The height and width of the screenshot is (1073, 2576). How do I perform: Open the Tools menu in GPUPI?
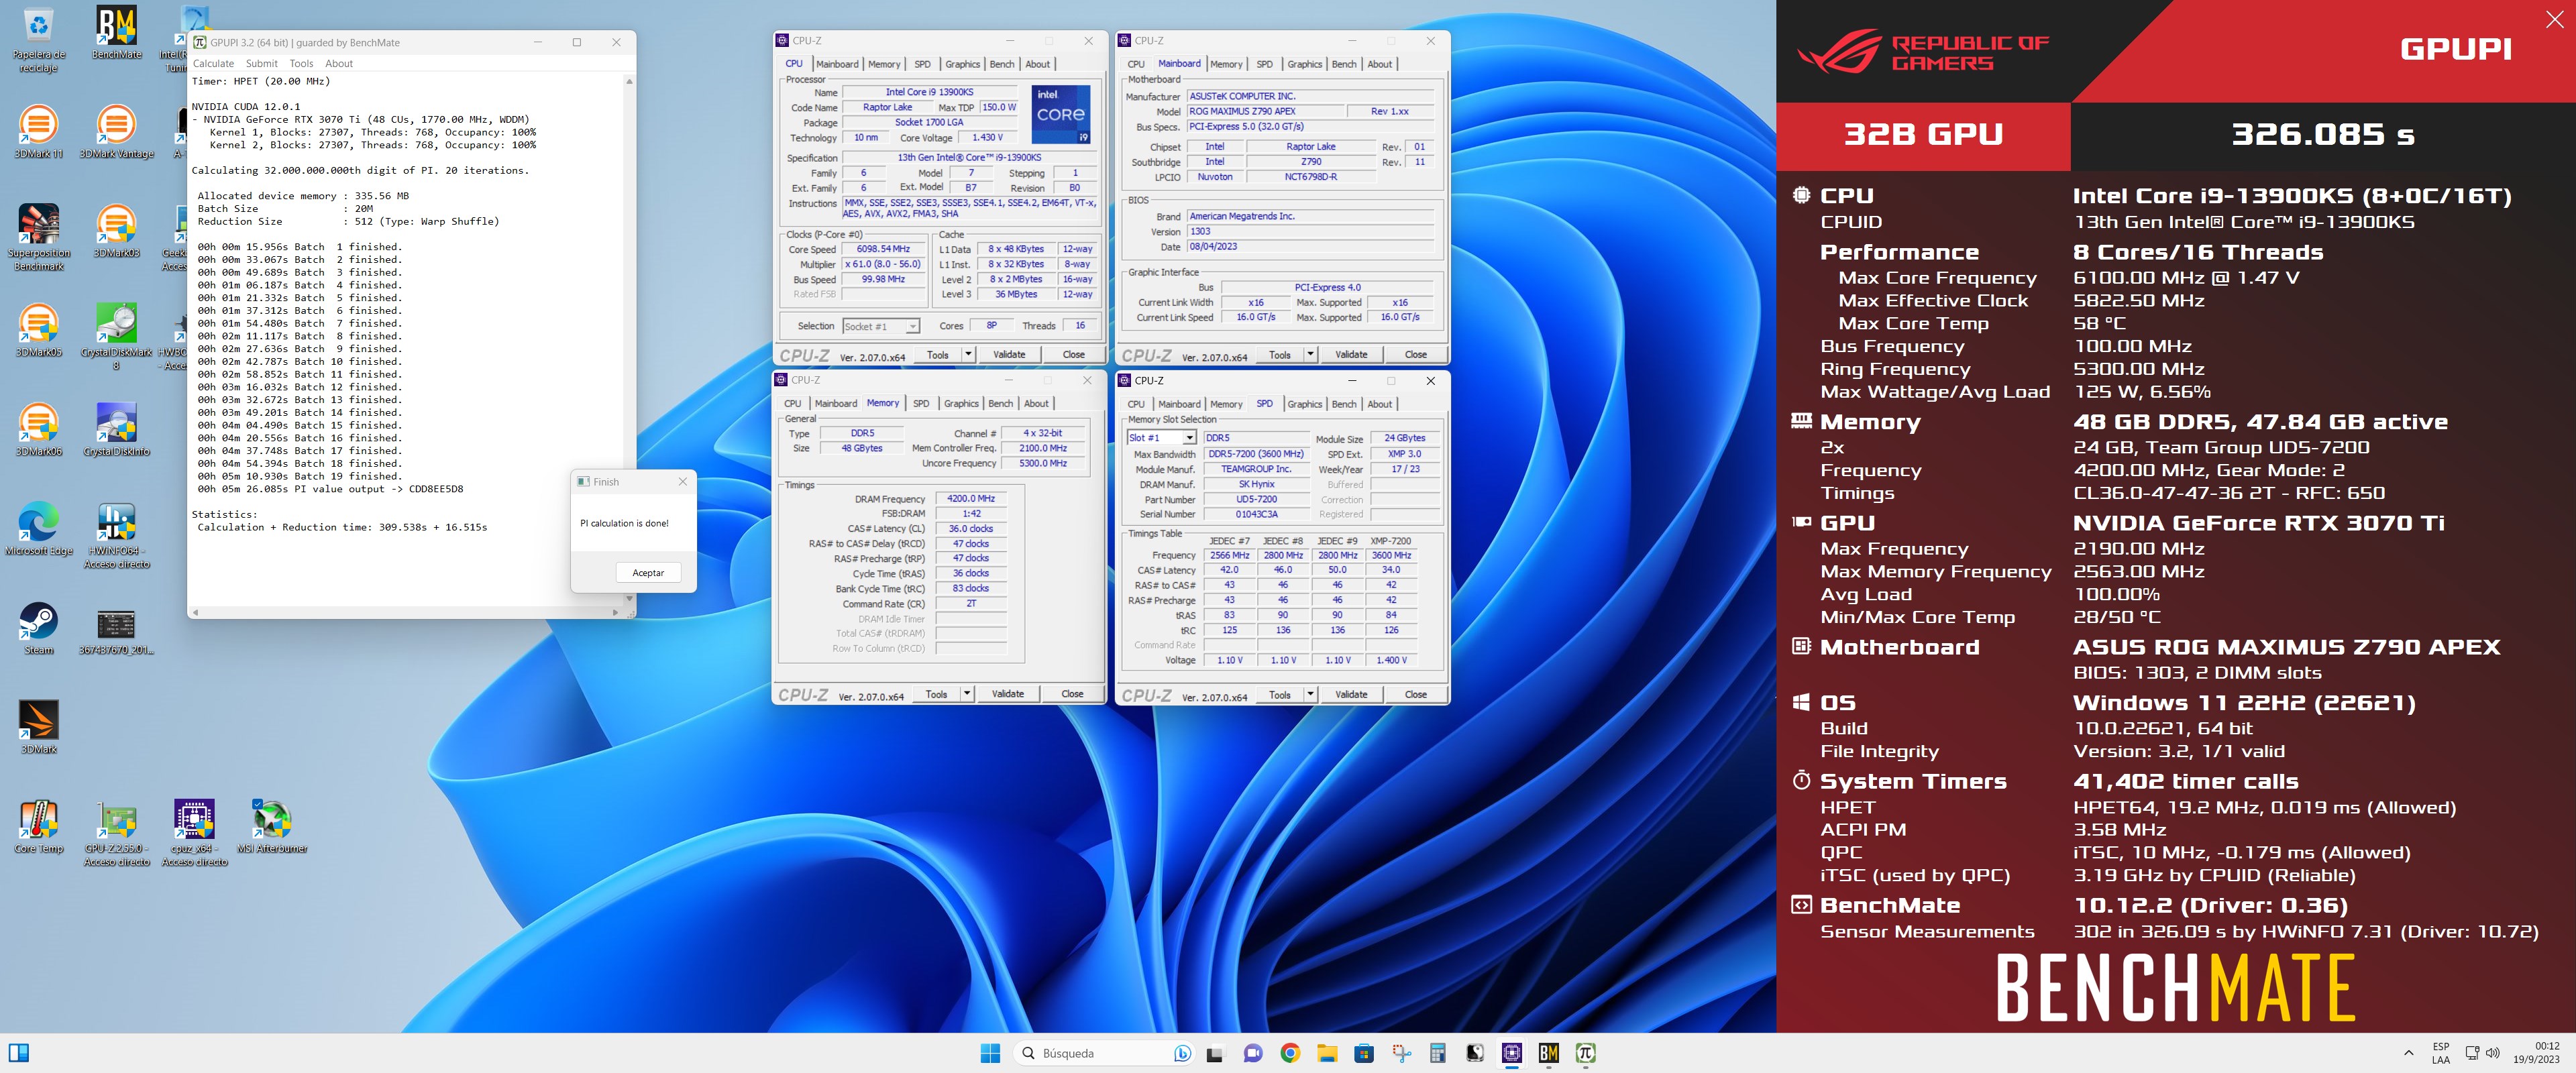(302, 64)
